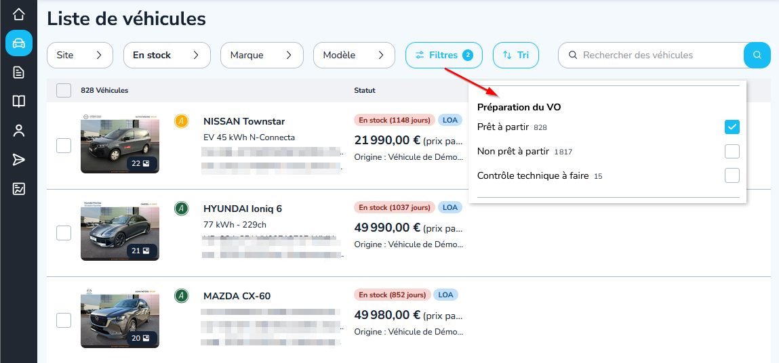Click the Mazda CX-60 photo thumbnail

pos(120,318)
